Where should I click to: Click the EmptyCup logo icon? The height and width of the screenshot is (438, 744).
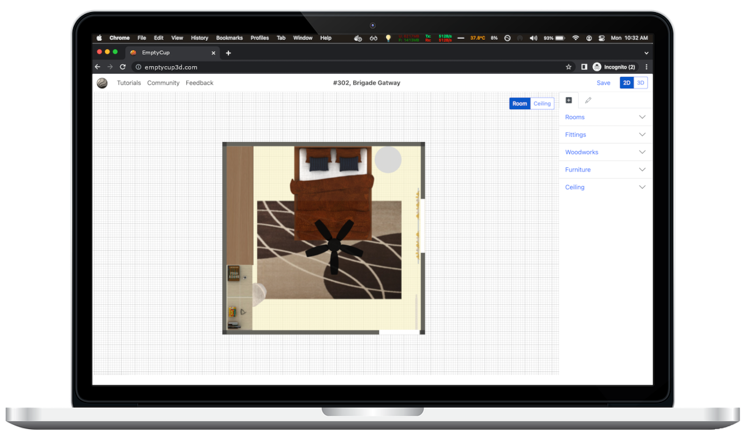coord(102,83)
